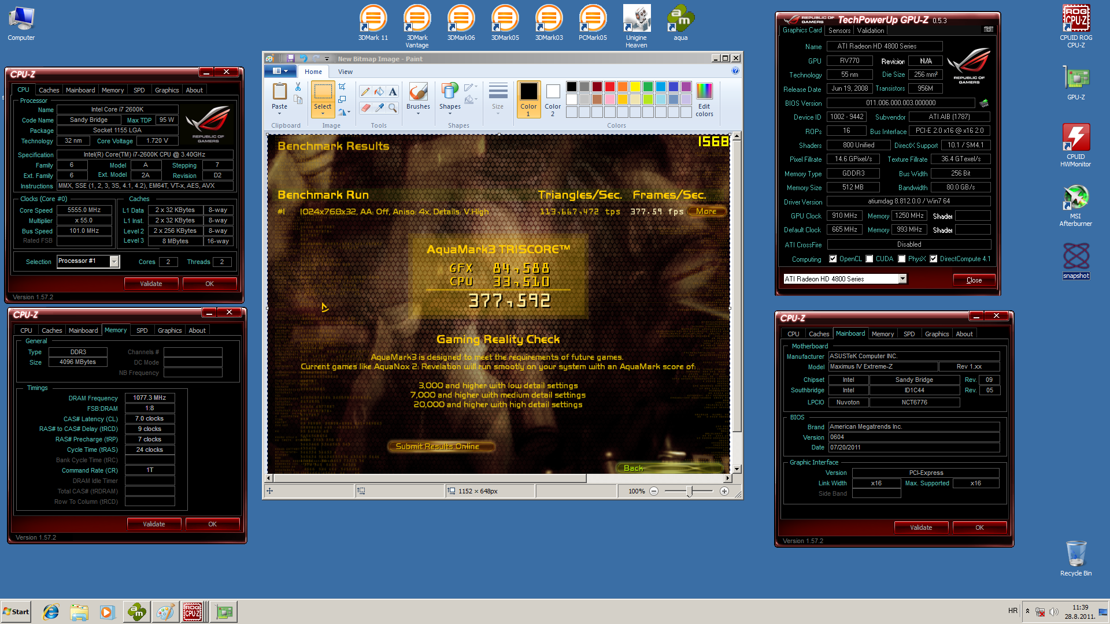Click Windows Explorer folder on taskbar
This screenshot has width=1110, height=624.
(79, 612)
